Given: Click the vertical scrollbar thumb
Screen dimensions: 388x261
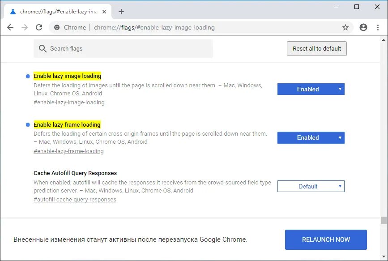Looking at the screenshot, I should tap(384, 220).
